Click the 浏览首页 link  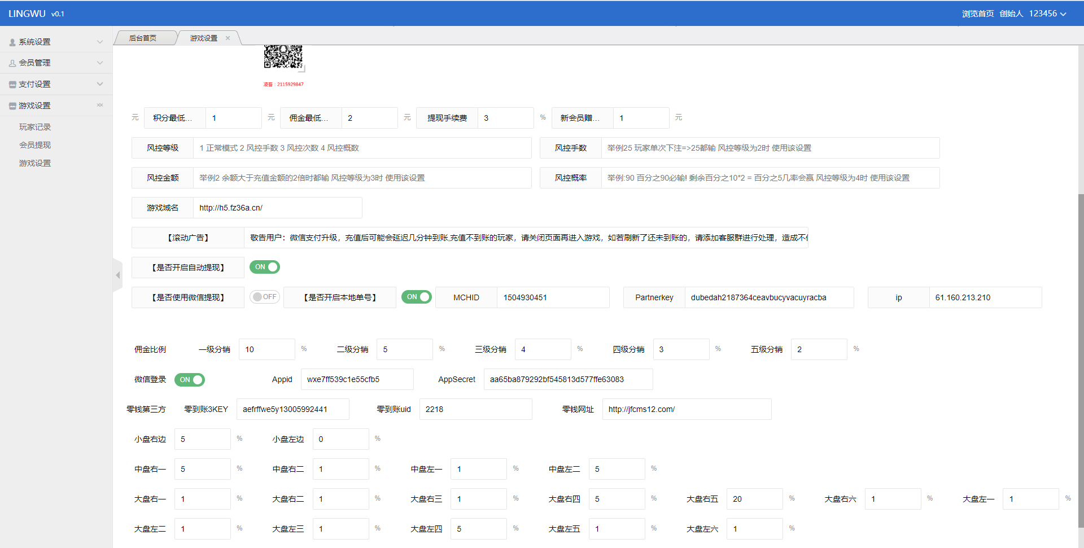click(x=978, y=14)
